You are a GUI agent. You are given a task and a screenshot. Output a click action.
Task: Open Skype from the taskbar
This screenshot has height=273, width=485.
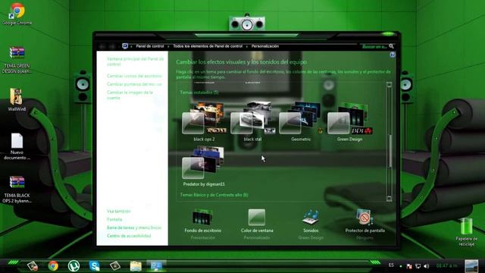click(x=94, y=265)
